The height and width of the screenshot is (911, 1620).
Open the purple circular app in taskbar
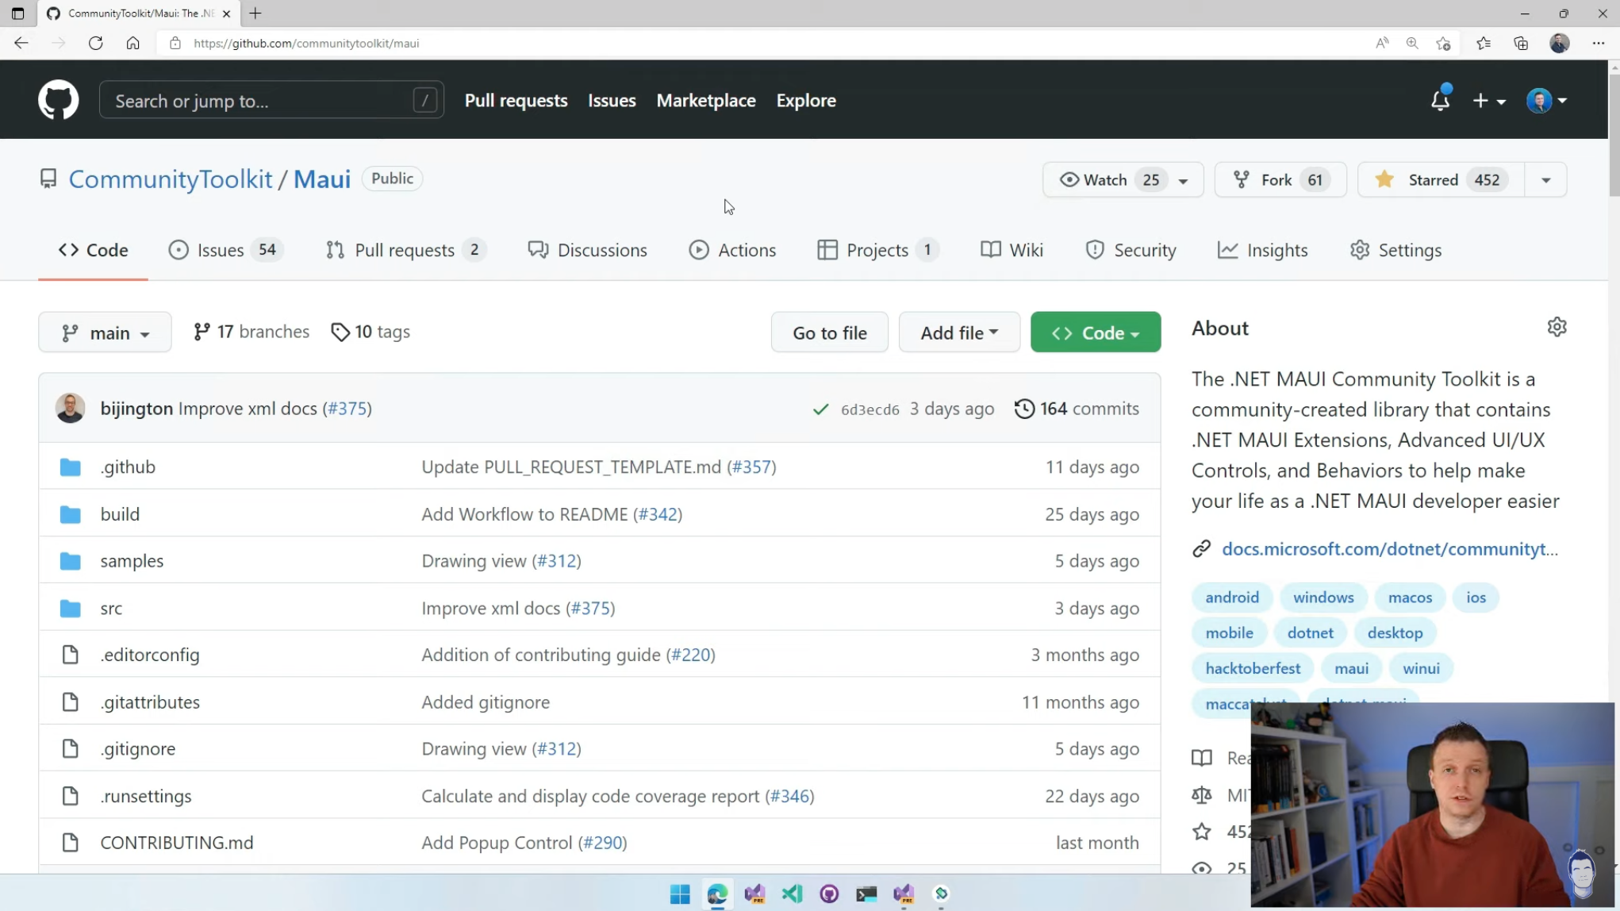829,894
